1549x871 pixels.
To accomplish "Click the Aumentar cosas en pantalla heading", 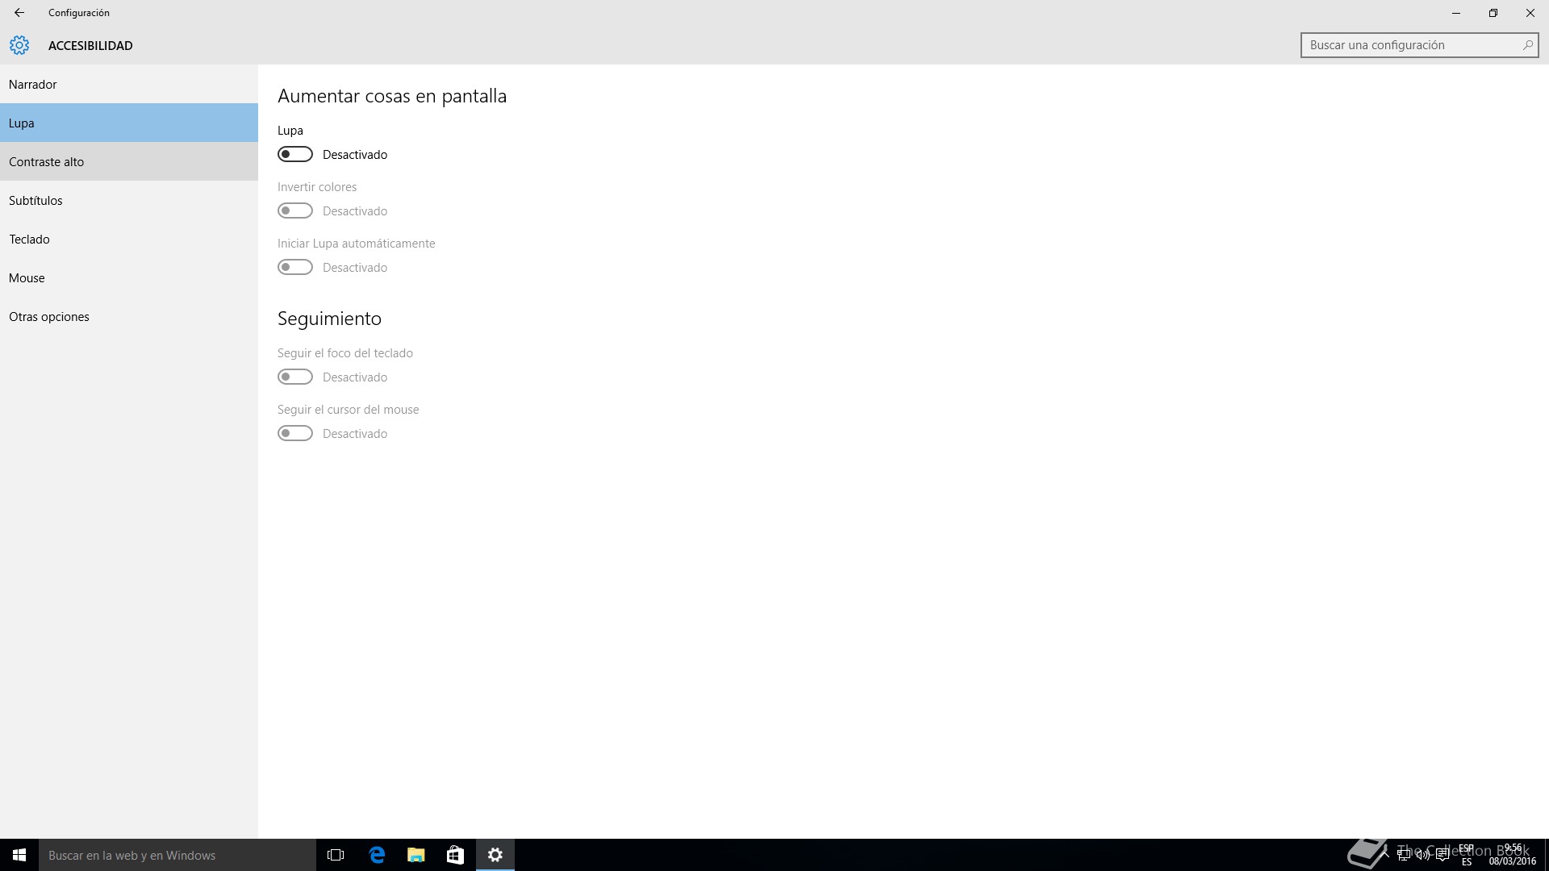I will pos(392,96).
